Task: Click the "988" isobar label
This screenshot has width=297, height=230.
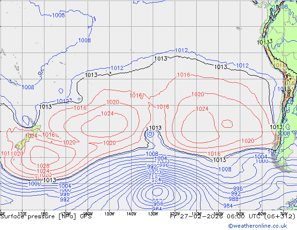Action: coord(234,199)
